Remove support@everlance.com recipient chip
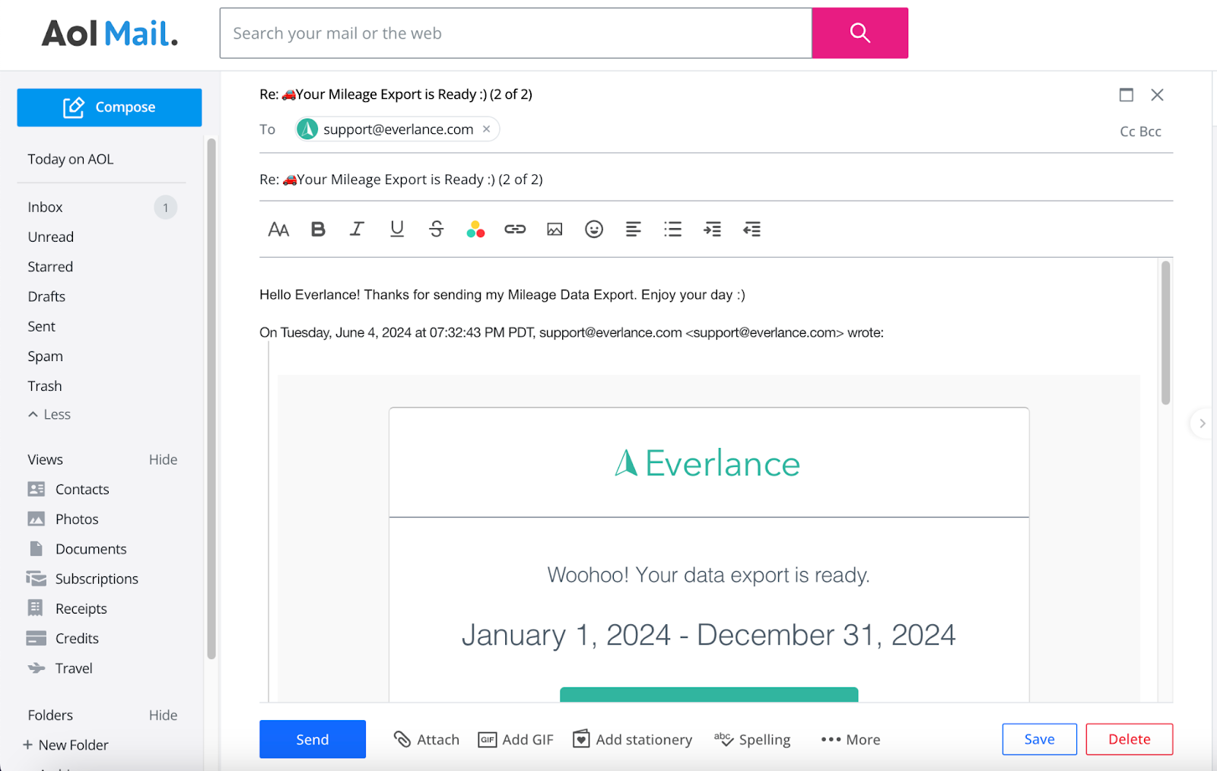This screenshot has width=1217, height=771. pyautogui.click(x=487, y=129)
